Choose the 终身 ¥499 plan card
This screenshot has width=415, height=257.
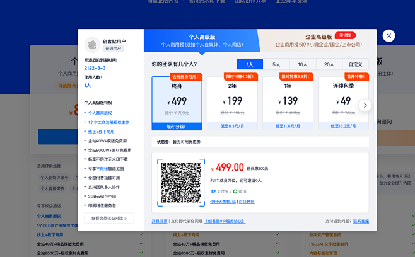point(177,103)
